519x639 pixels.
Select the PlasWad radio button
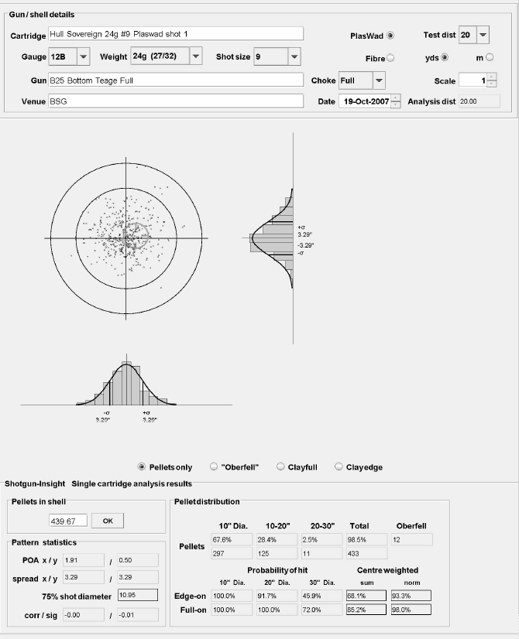tap(390, 36)
